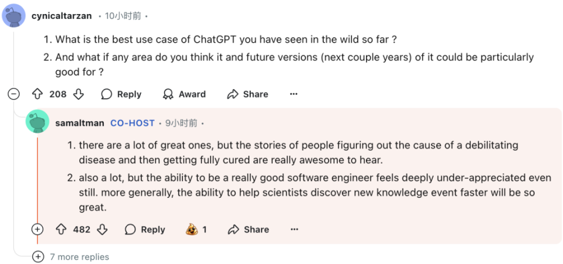Collapse cynicaltarzan's comment thread

[x=13, y=94]
